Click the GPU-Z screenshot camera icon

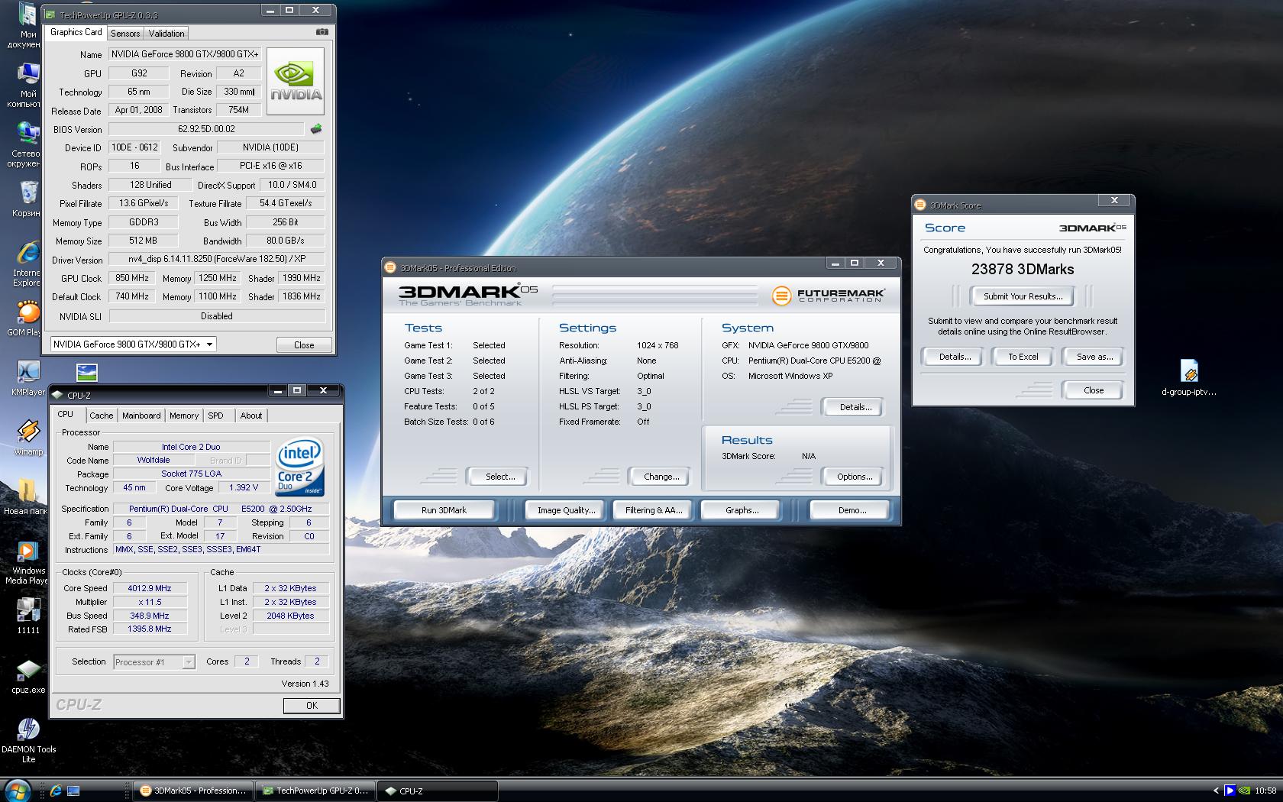click(322, 32)
